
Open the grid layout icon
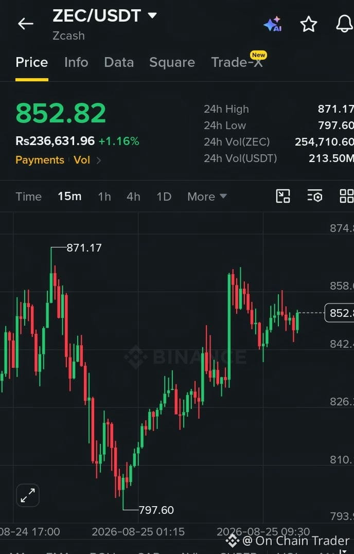pyautogui.click(x=346, y=196)
